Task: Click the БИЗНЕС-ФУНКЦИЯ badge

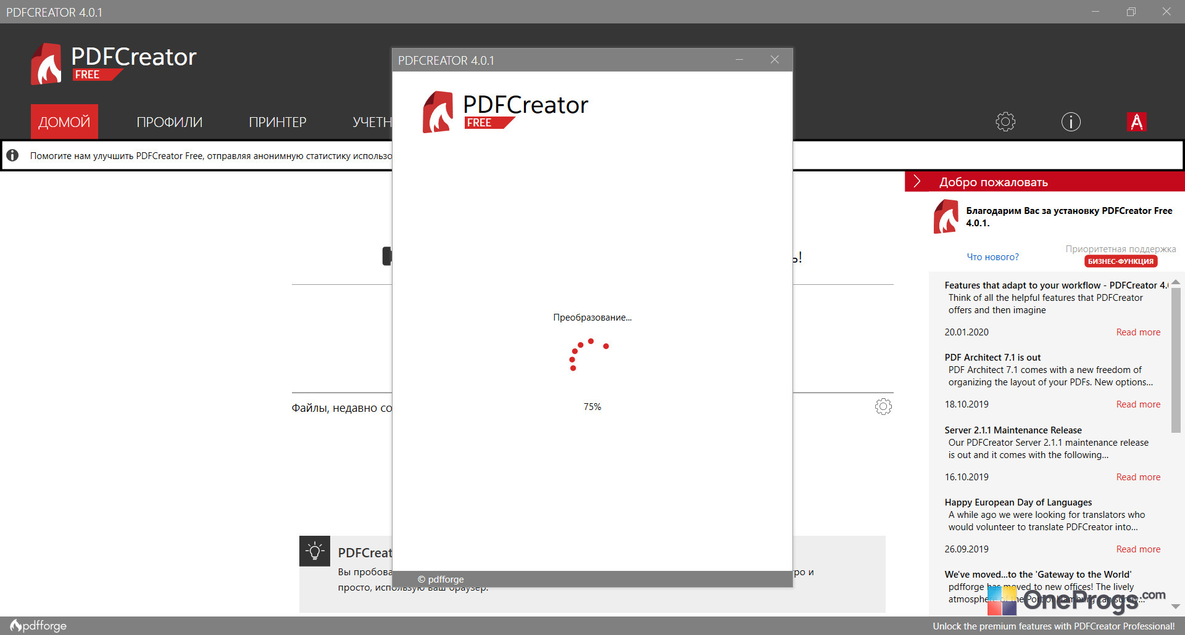Action: (1120, 261)
